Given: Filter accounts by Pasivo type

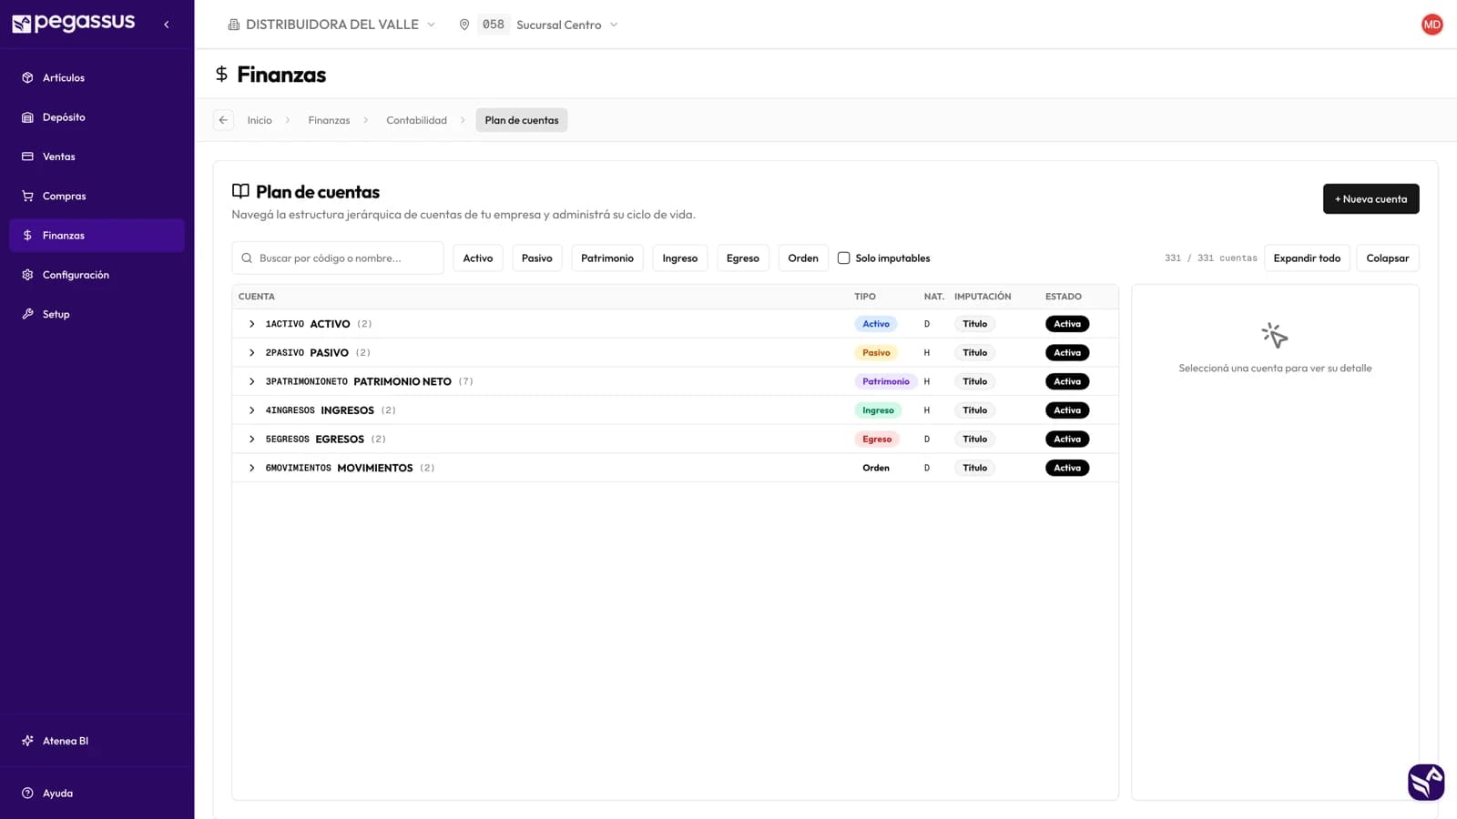Looking at the screenshot, I should pyautogui.click(x=537, y=258).
